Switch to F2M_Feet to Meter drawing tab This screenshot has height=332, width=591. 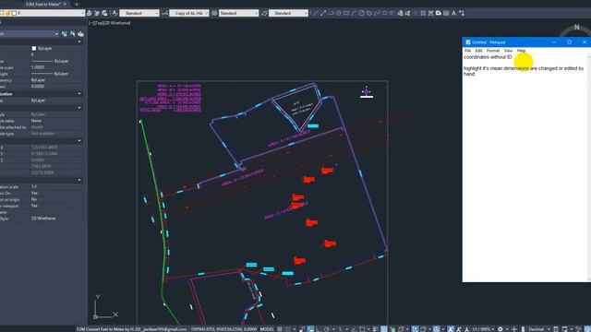(43, 4)
